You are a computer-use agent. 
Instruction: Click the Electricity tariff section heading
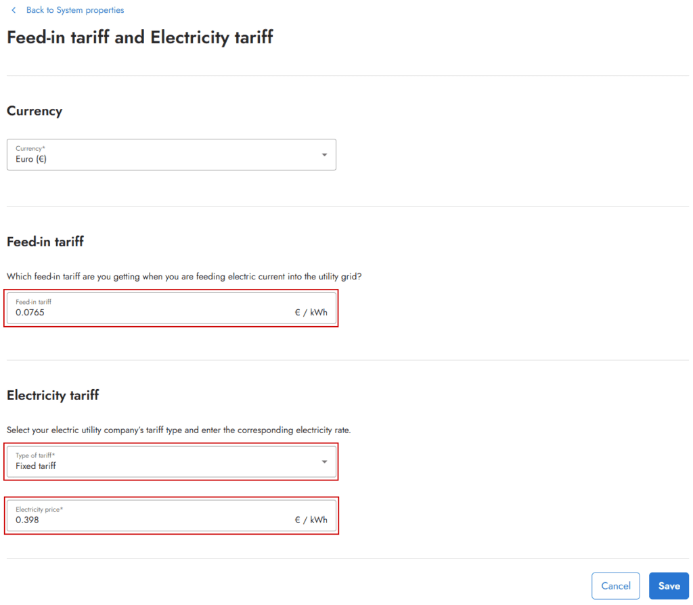[x=52, y=395]
